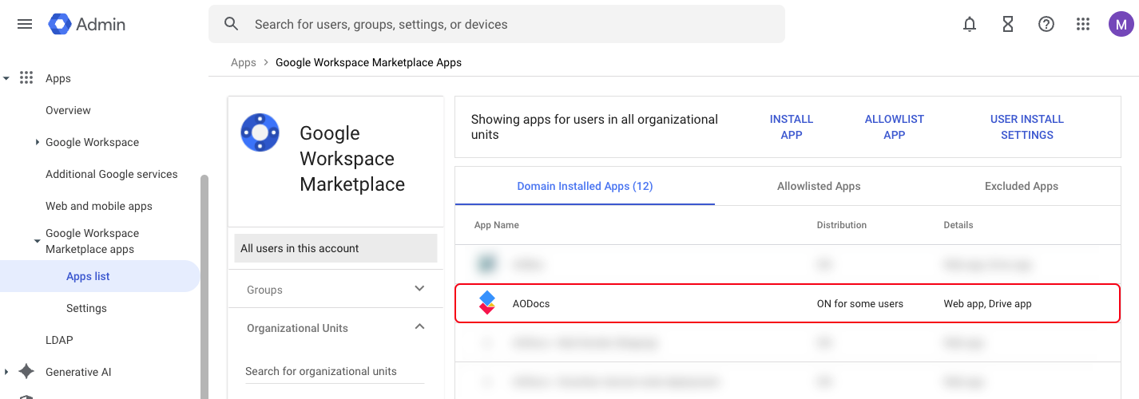Click the Google Workspace Marketplace logo
This screenshot has height=399, width=1139.
[x=260, y=133]
